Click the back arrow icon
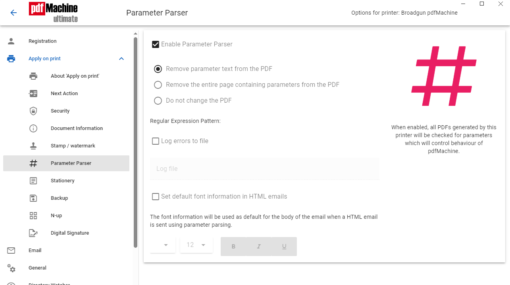 pos(13,13)
